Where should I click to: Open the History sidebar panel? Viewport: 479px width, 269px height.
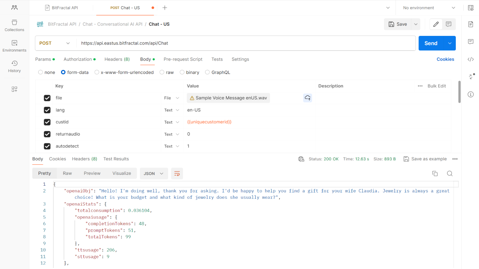coord(14,67)
